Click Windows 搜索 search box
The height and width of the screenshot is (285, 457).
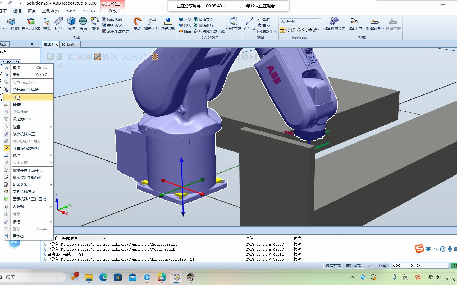(33, 277)
